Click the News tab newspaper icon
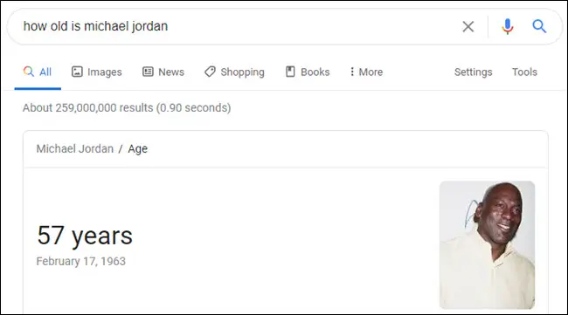The height and width of the screenshot is (315, 568). coord(148,72)
